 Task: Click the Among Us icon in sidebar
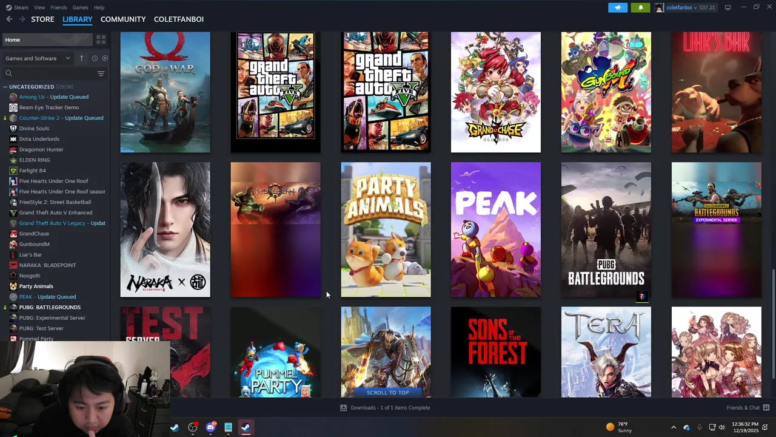click(x=13, y=97)
